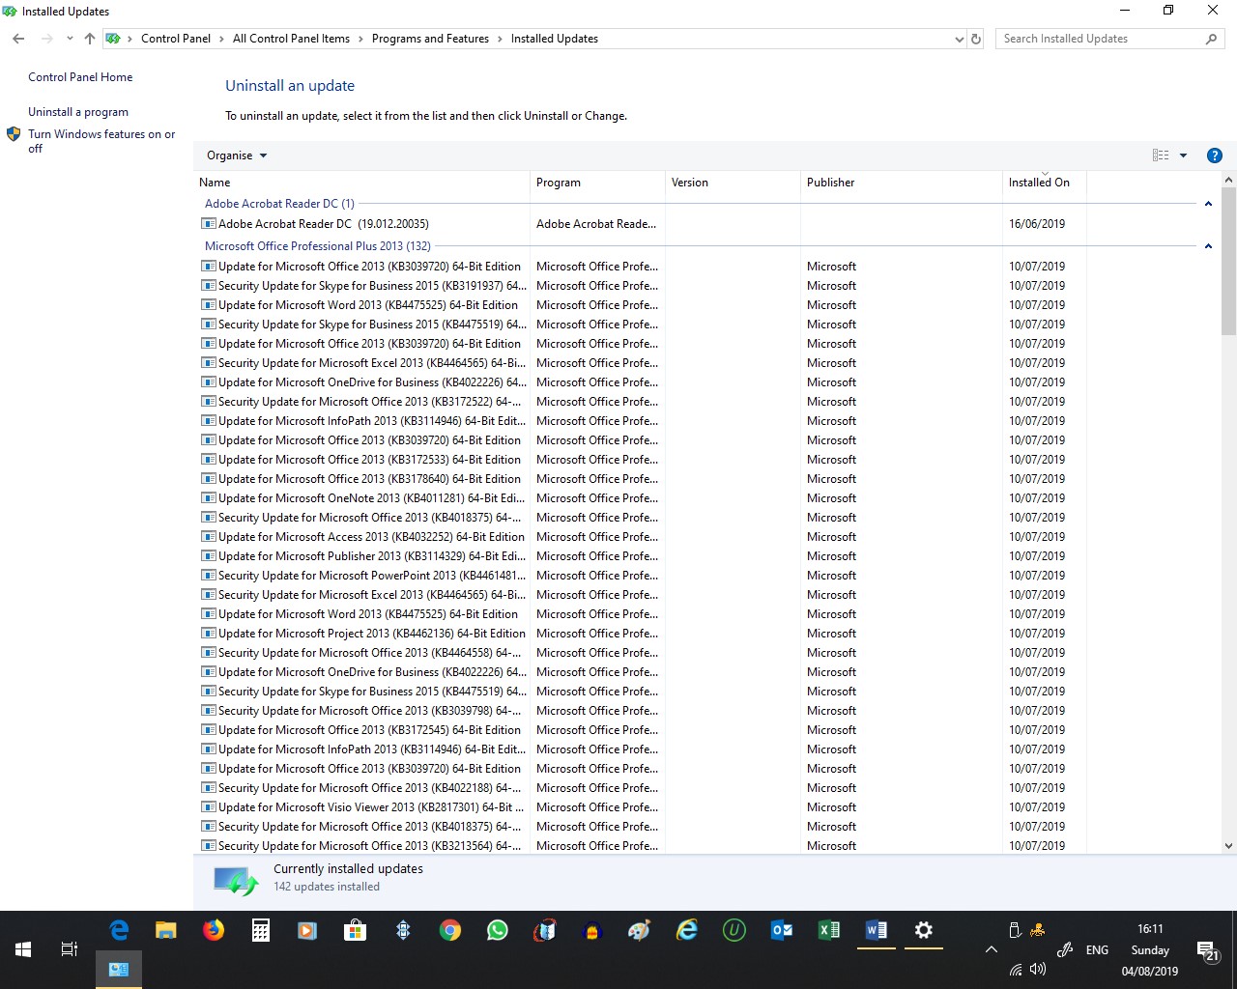Screen dimensions: 1237x989
Task: Go to Control Panel Home
Action: [80, 77]
